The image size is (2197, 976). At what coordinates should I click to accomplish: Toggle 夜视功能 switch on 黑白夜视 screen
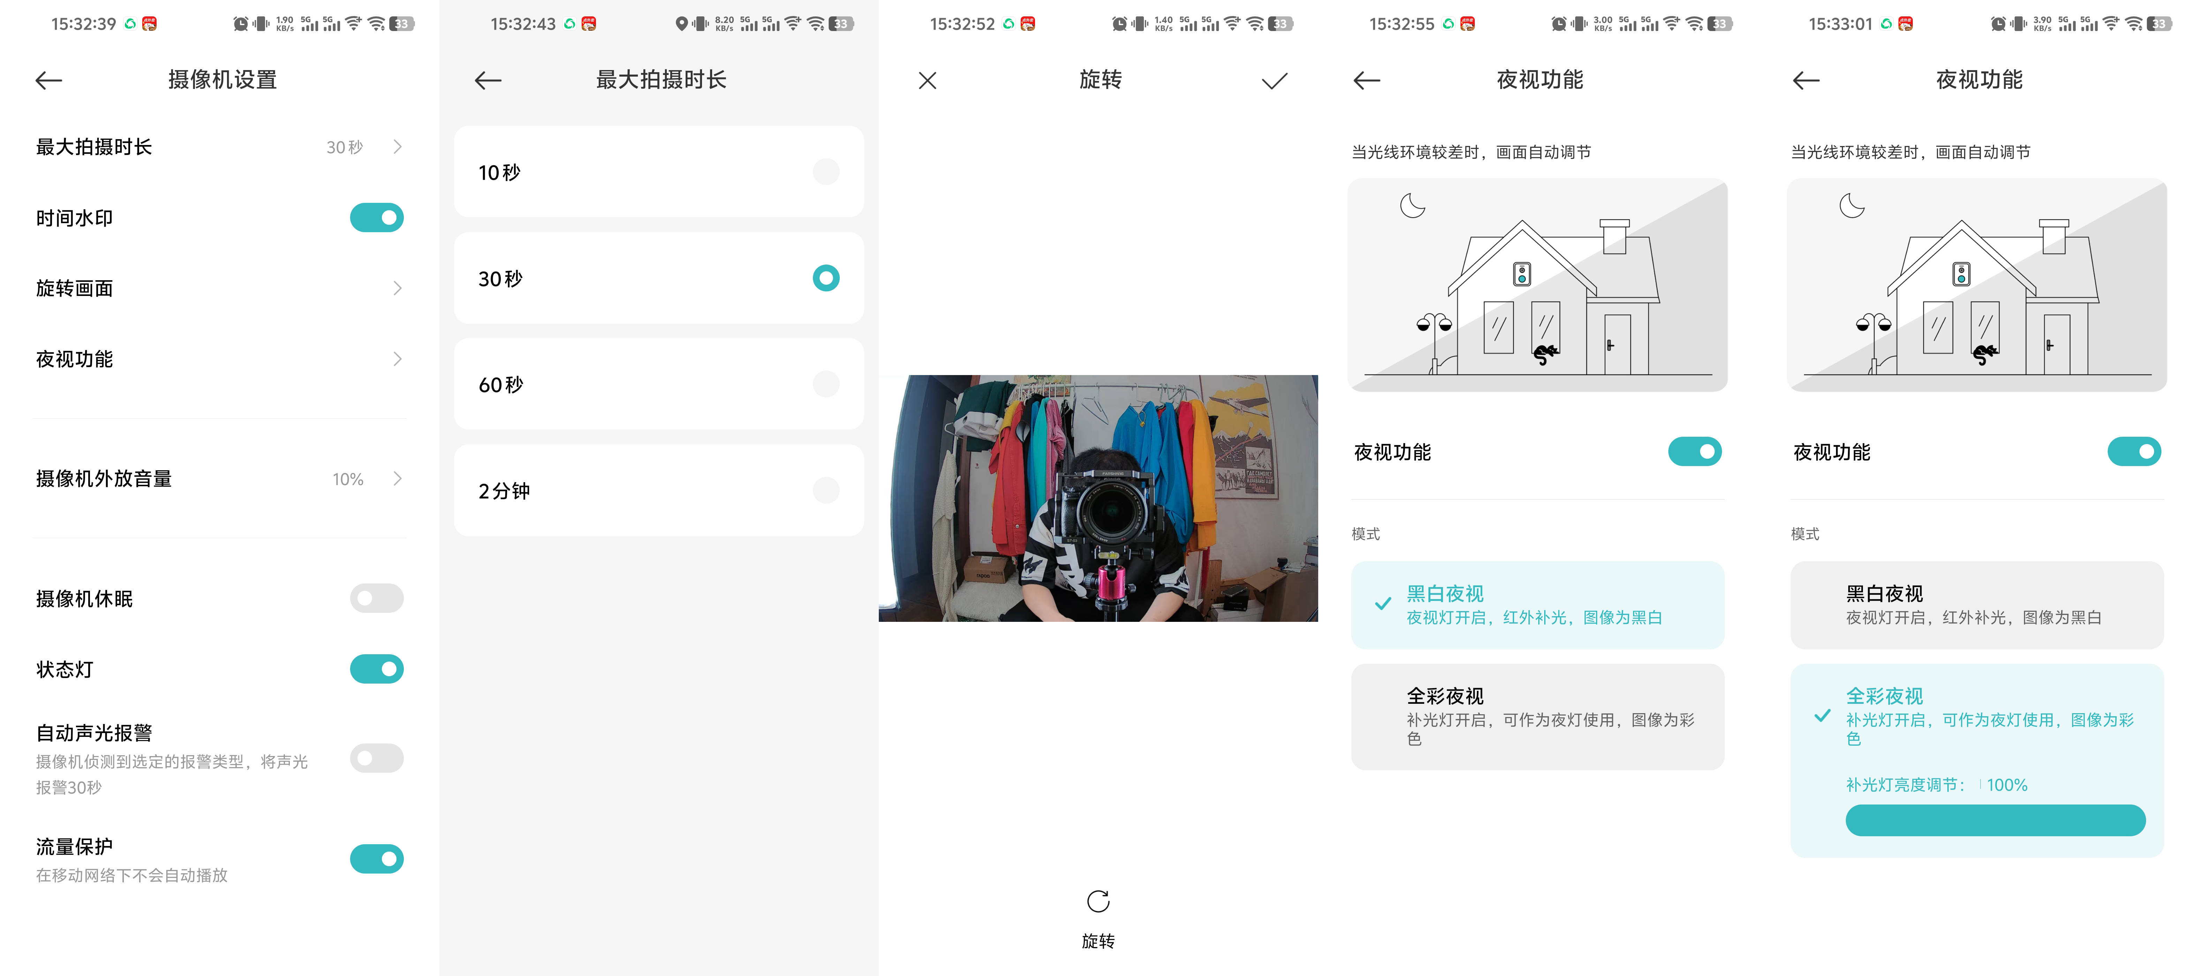[x=1695, y=451]
